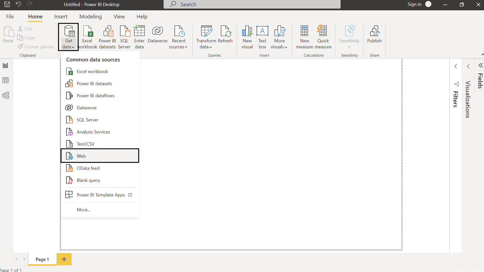Collapse the ribbon with caret arrow
484x272 pixels.
click(x=482, y=55)
